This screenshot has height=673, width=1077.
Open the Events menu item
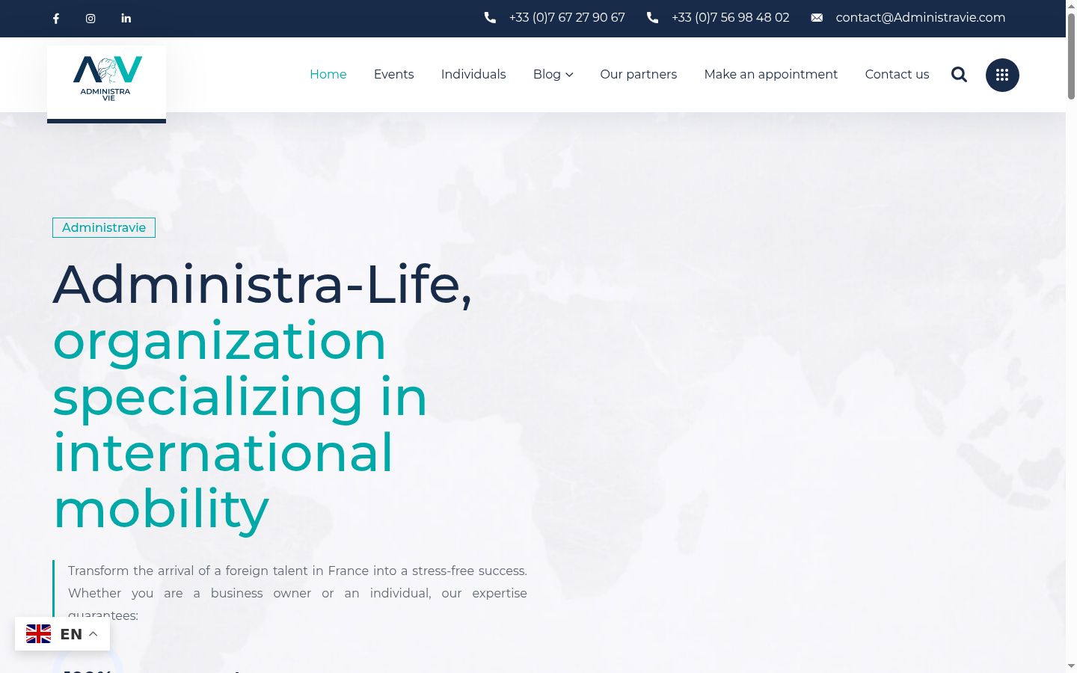tap(393, 74)
